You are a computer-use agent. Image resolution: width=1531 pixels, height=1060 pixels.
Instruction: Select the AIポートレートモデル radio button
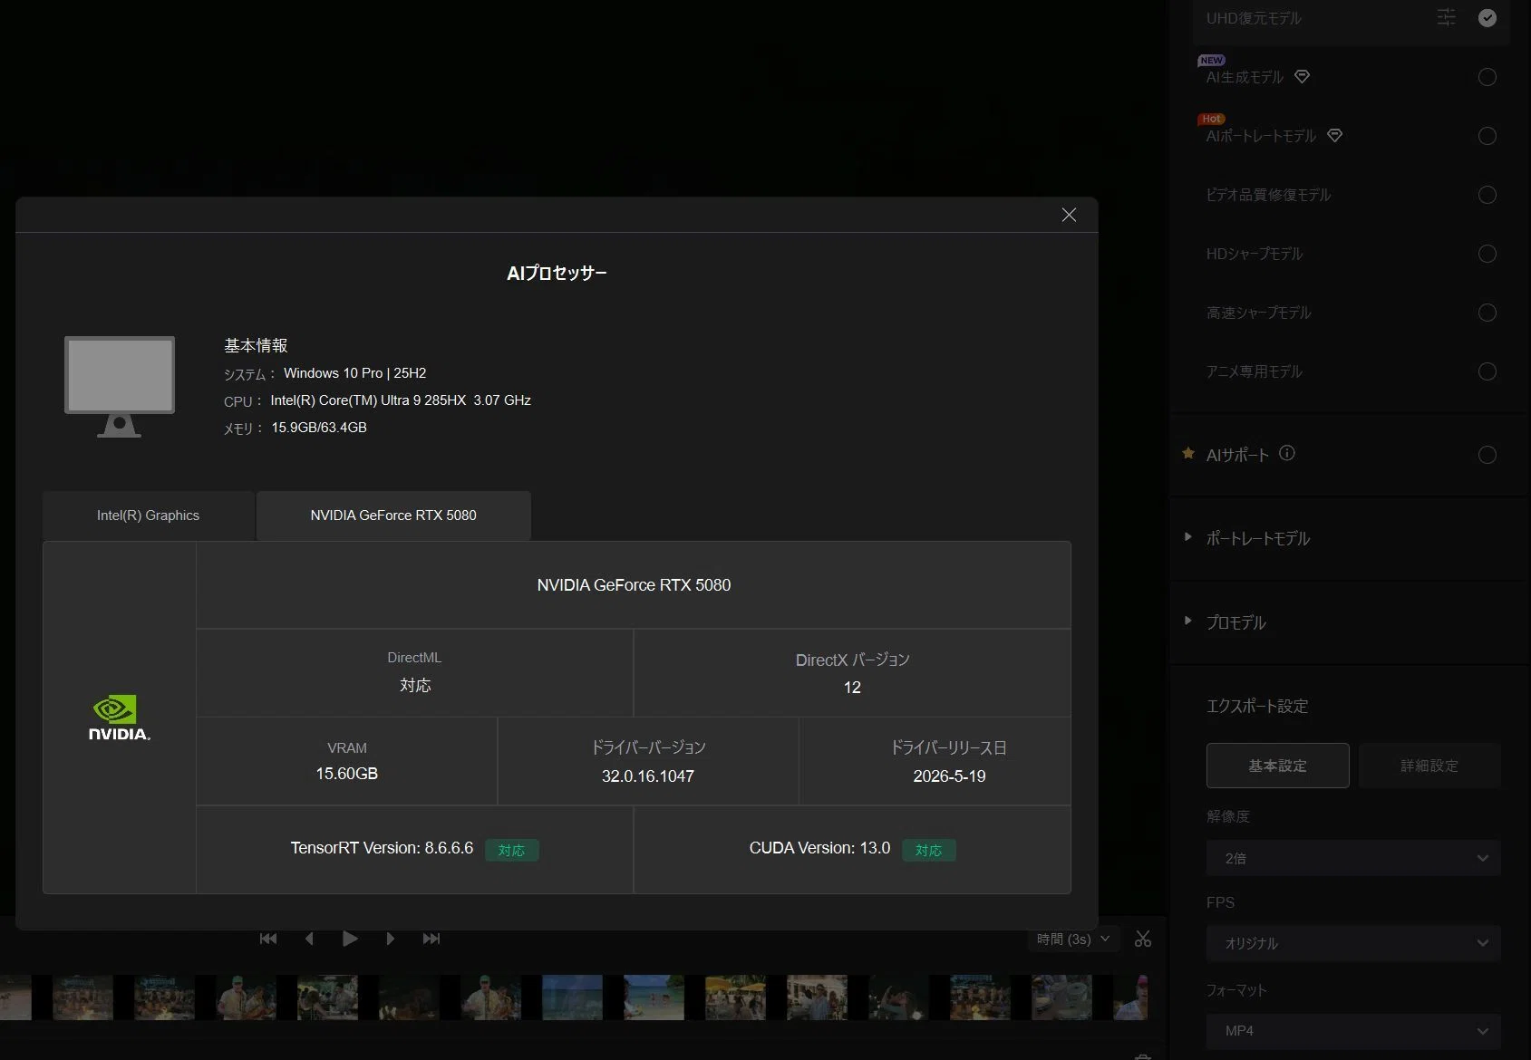pos(1487,136)
